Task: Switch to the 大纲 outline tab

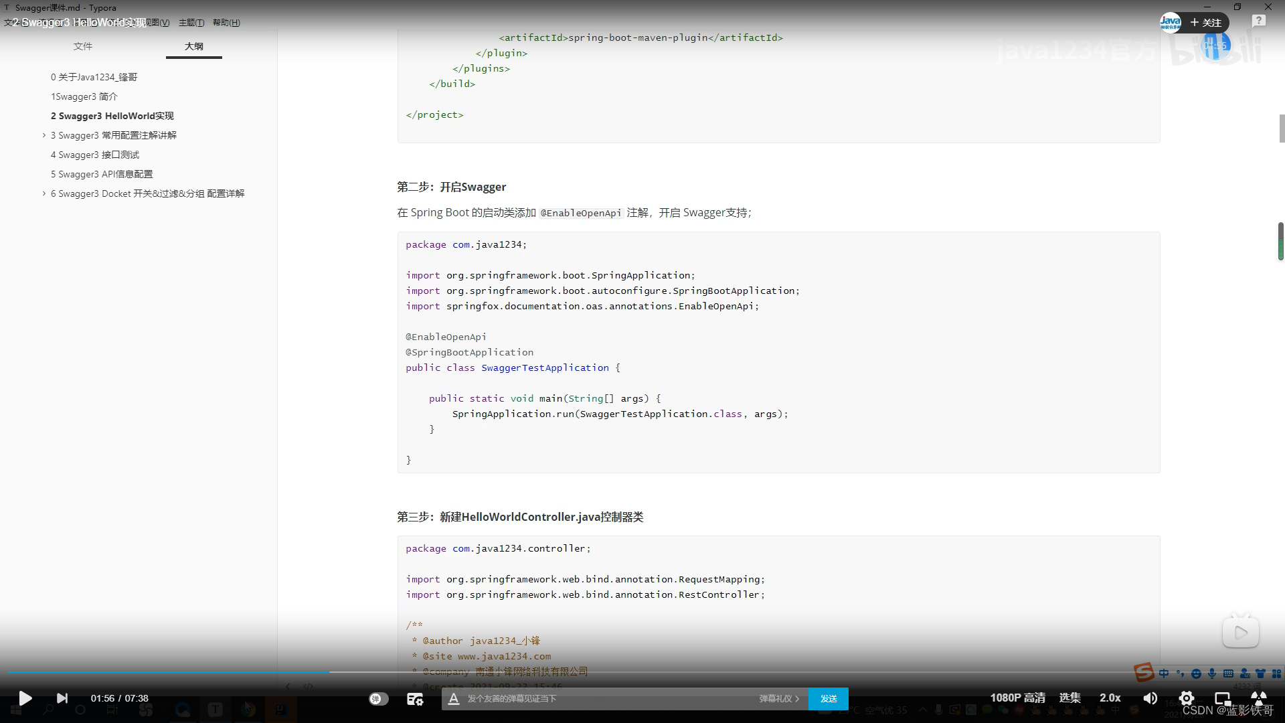Action: (193, 46)
